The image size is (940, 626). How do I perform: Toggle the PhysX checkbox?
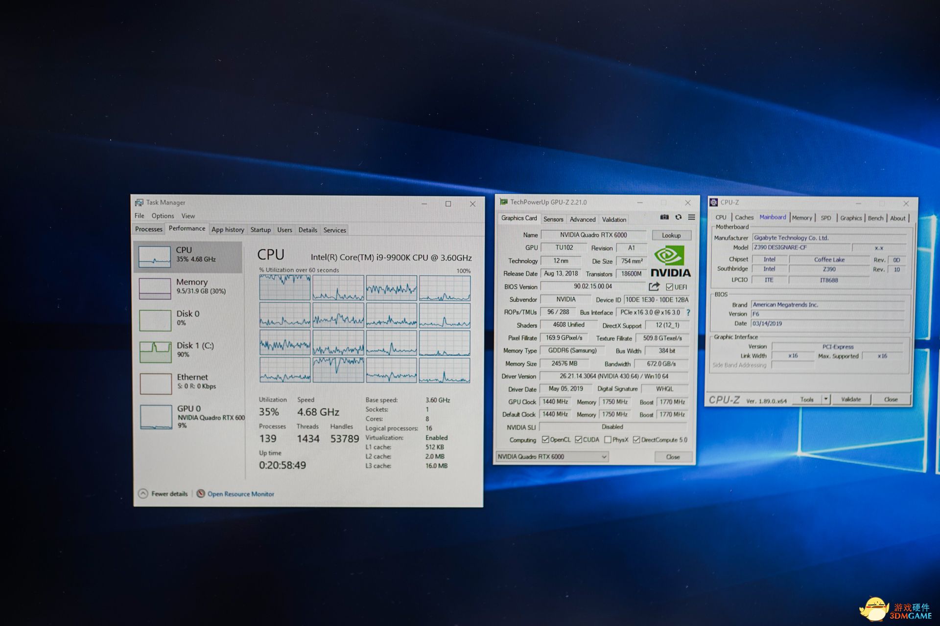point(608,440)
